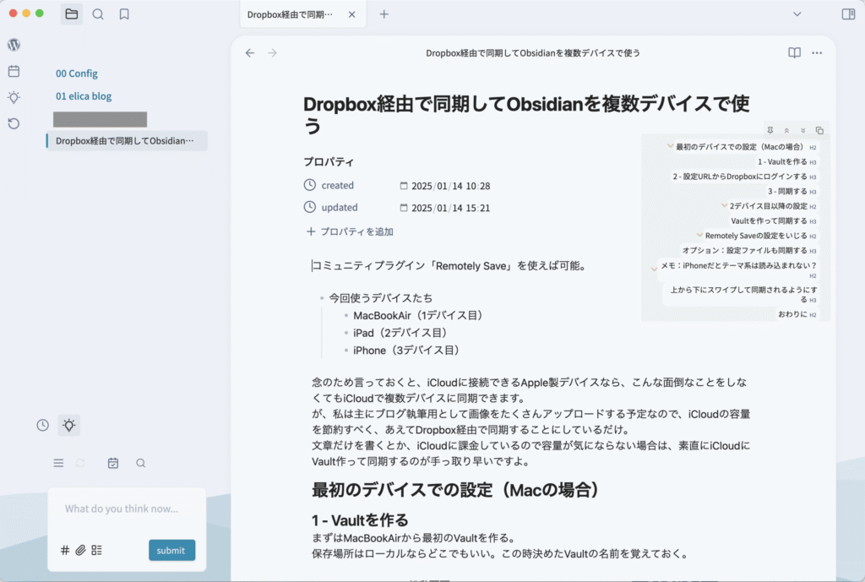The height and width of the screenshot is (582, 865).
Task: Open the calendar icon in left ribbon
Action: [14, 71]
